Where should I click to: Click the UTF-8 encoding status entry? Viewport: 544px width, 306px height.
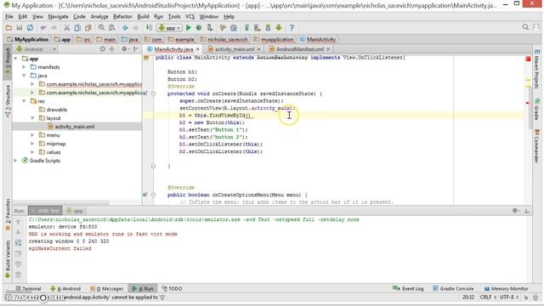(x=509, y=297)
